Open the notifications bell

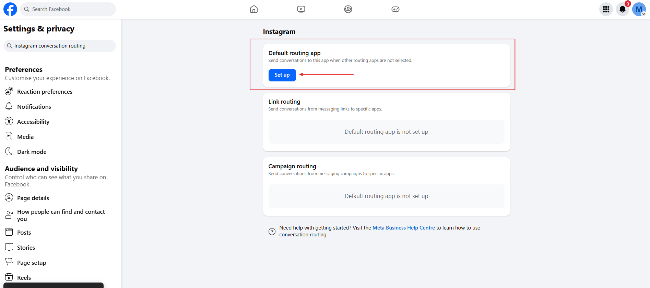[x=622, y=9]
